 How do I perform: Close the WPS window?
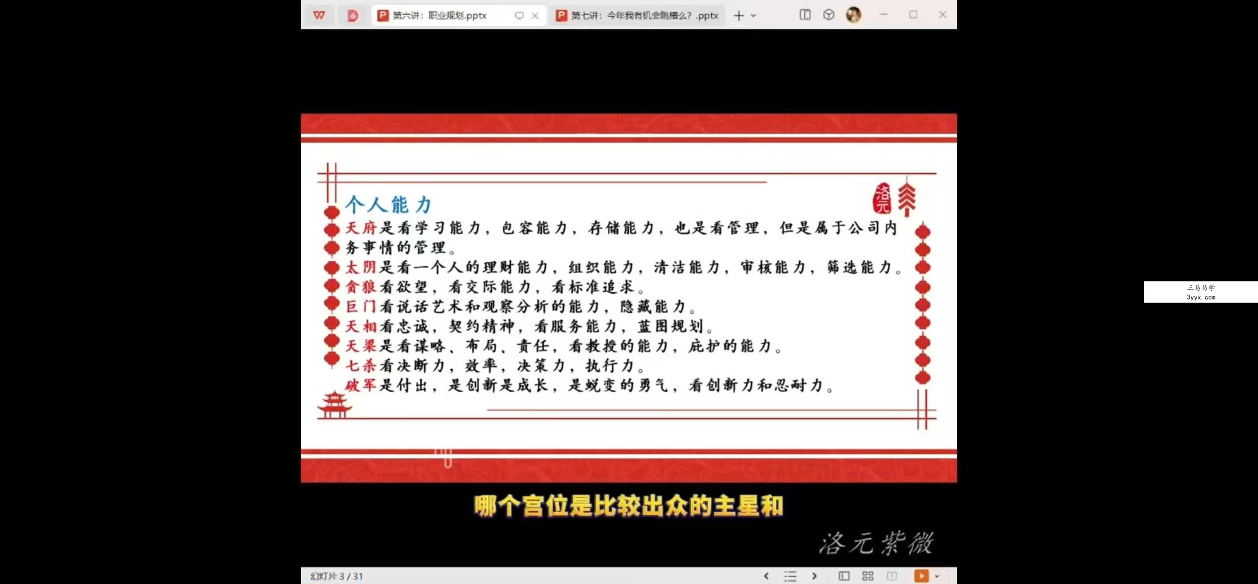click(943, 15)
